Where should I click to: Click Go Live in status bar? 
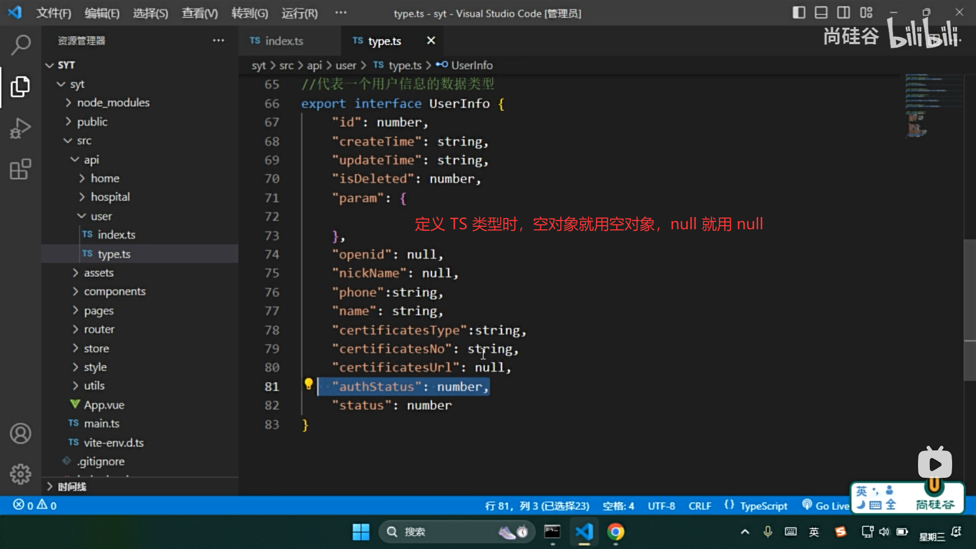(x=826, y=505)
